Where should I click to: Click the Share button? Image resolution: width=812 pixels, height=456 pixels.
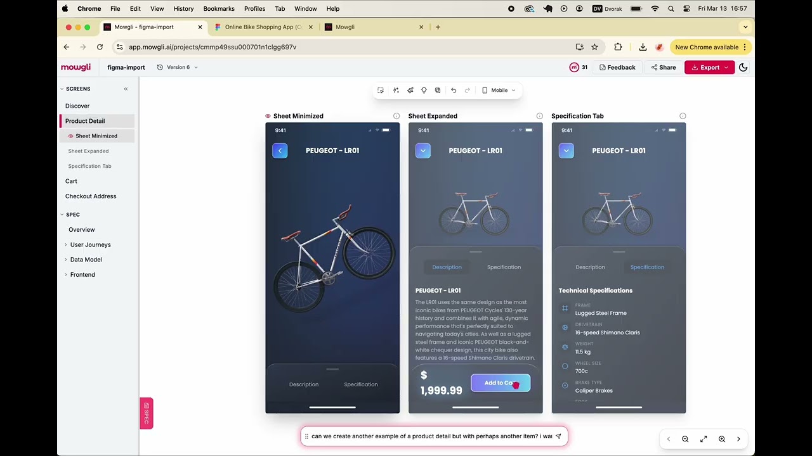click(x=664, y=67)
